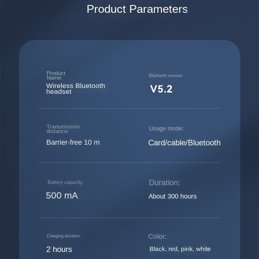Click the Wireless Bluetooth headset text
The height and width of the screenshot is (259, 259).
76,89
